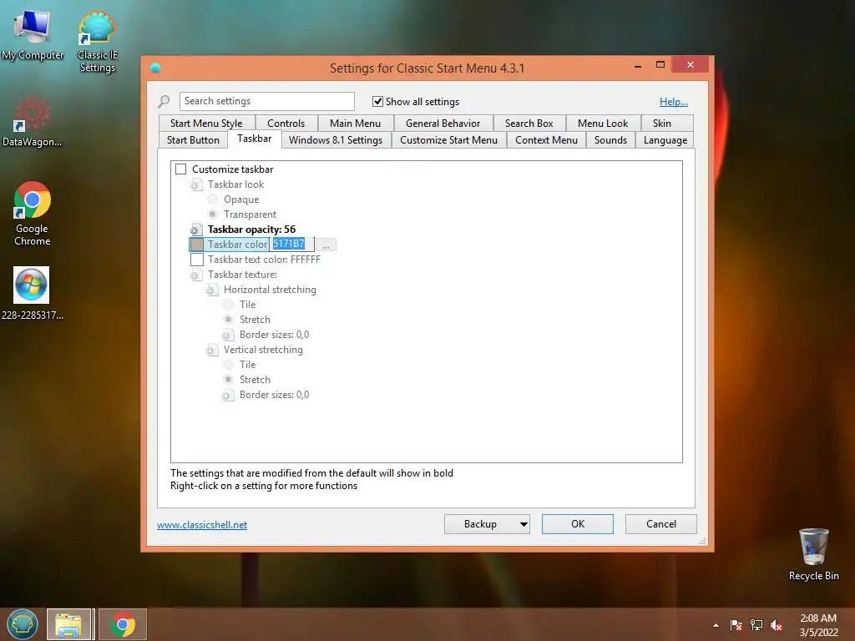Click the OK button
Screen dimensions: 855x641
point(578,524)
